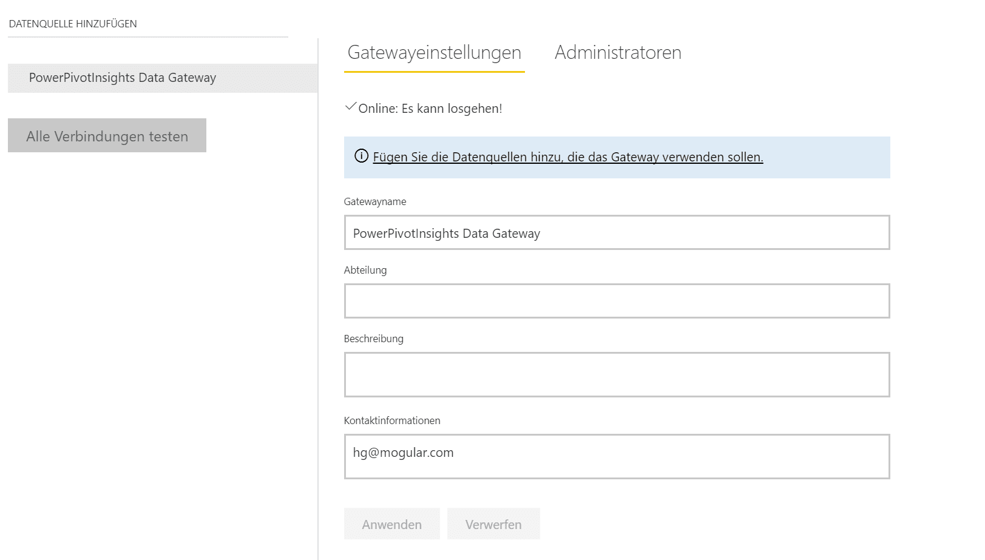Image resolution: width=985 pixels, height=560 pixels.
Task: Focus the Gatewayname input field
Action: pos(617,232)
